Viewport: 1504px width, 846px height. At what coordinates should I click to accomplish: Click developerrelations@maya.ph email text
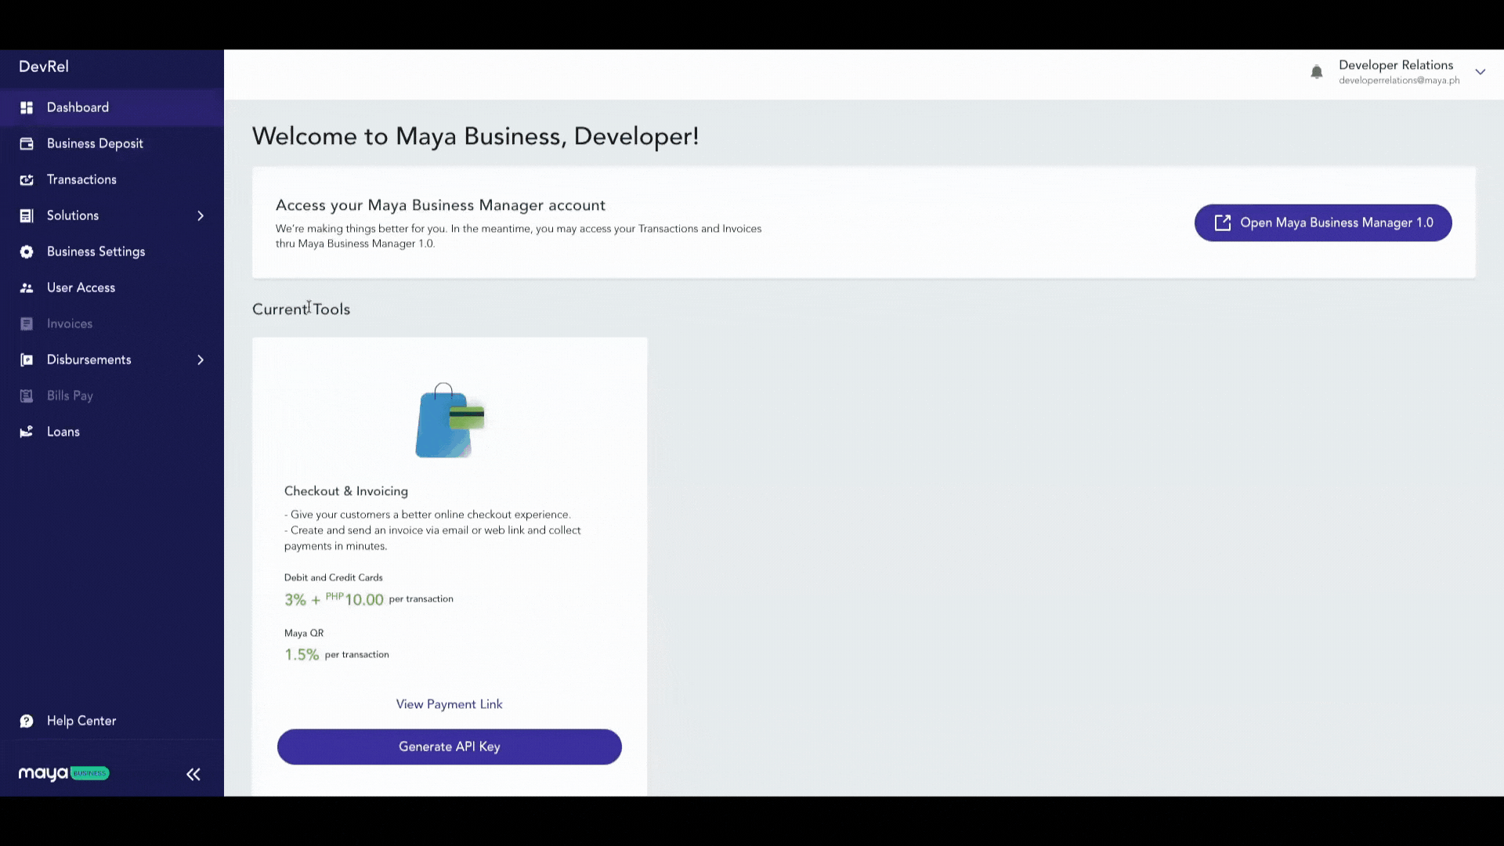(x=1399, y=81)
